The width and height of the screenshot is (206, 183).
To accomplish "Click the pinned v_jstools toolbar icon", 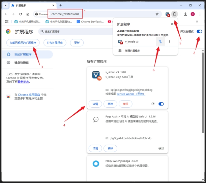I will point(168,14).
